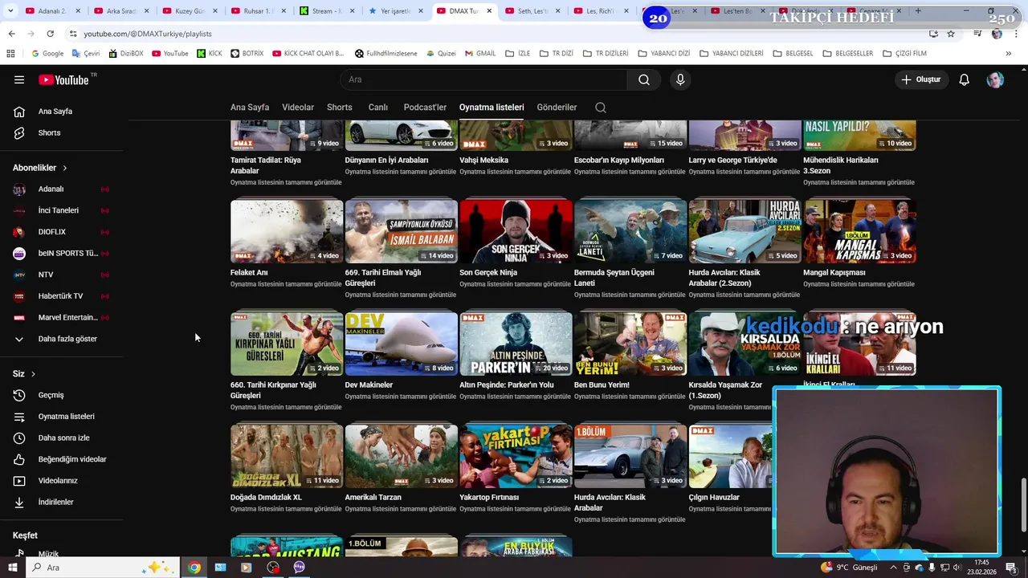Switch to the Canlı channel tab

click(x=378, y=108)
